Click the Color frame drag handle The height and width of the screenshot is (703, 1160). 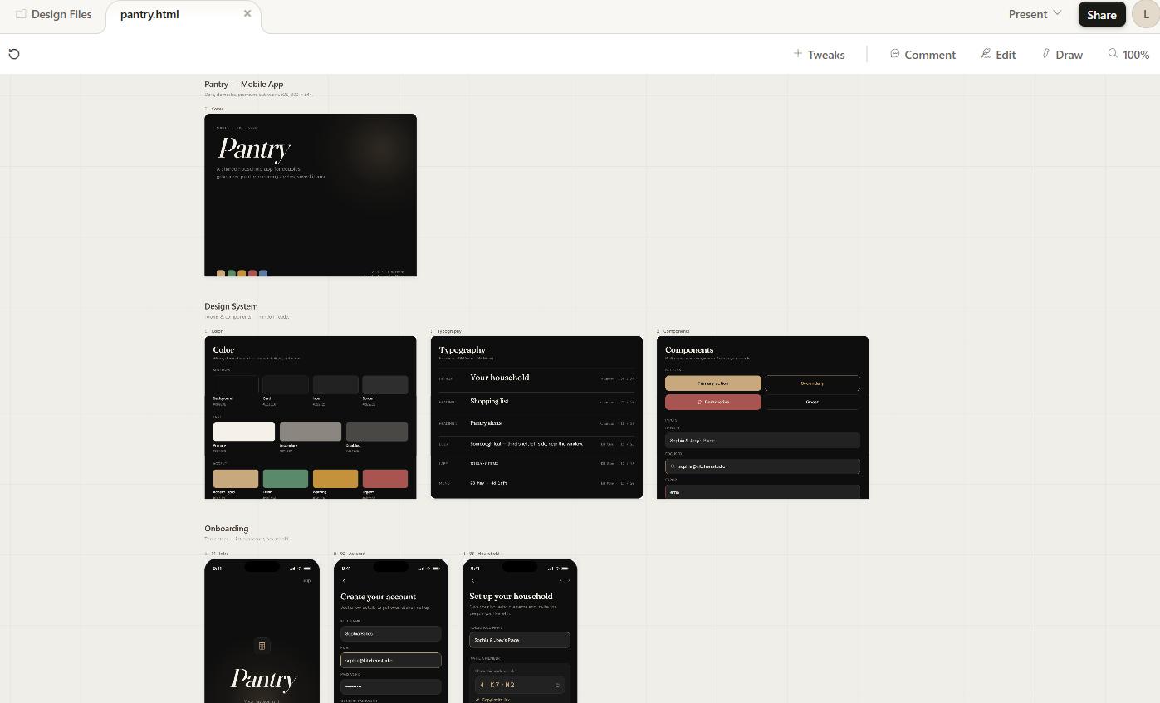[207, 331]
